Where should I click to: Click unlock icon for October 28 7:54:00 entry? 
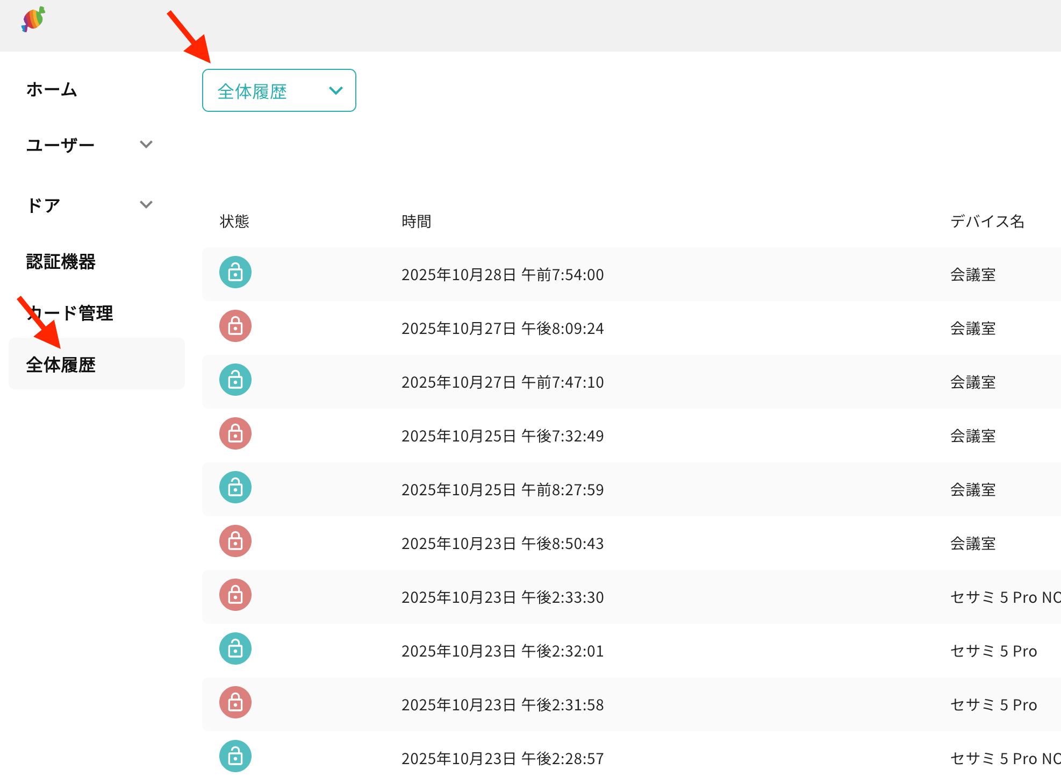click(235, 273)
